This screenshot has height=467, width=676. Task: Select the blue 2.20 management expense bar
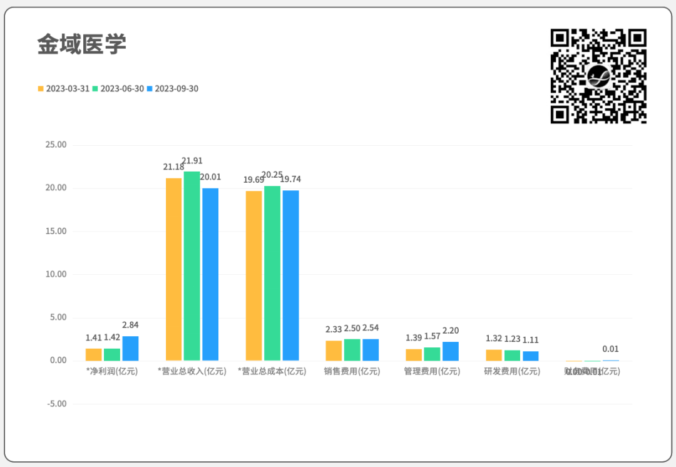[x=451, y=351]
